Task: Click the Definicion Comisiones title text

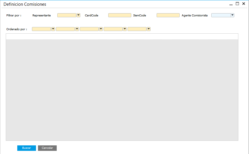Action: 25,4
